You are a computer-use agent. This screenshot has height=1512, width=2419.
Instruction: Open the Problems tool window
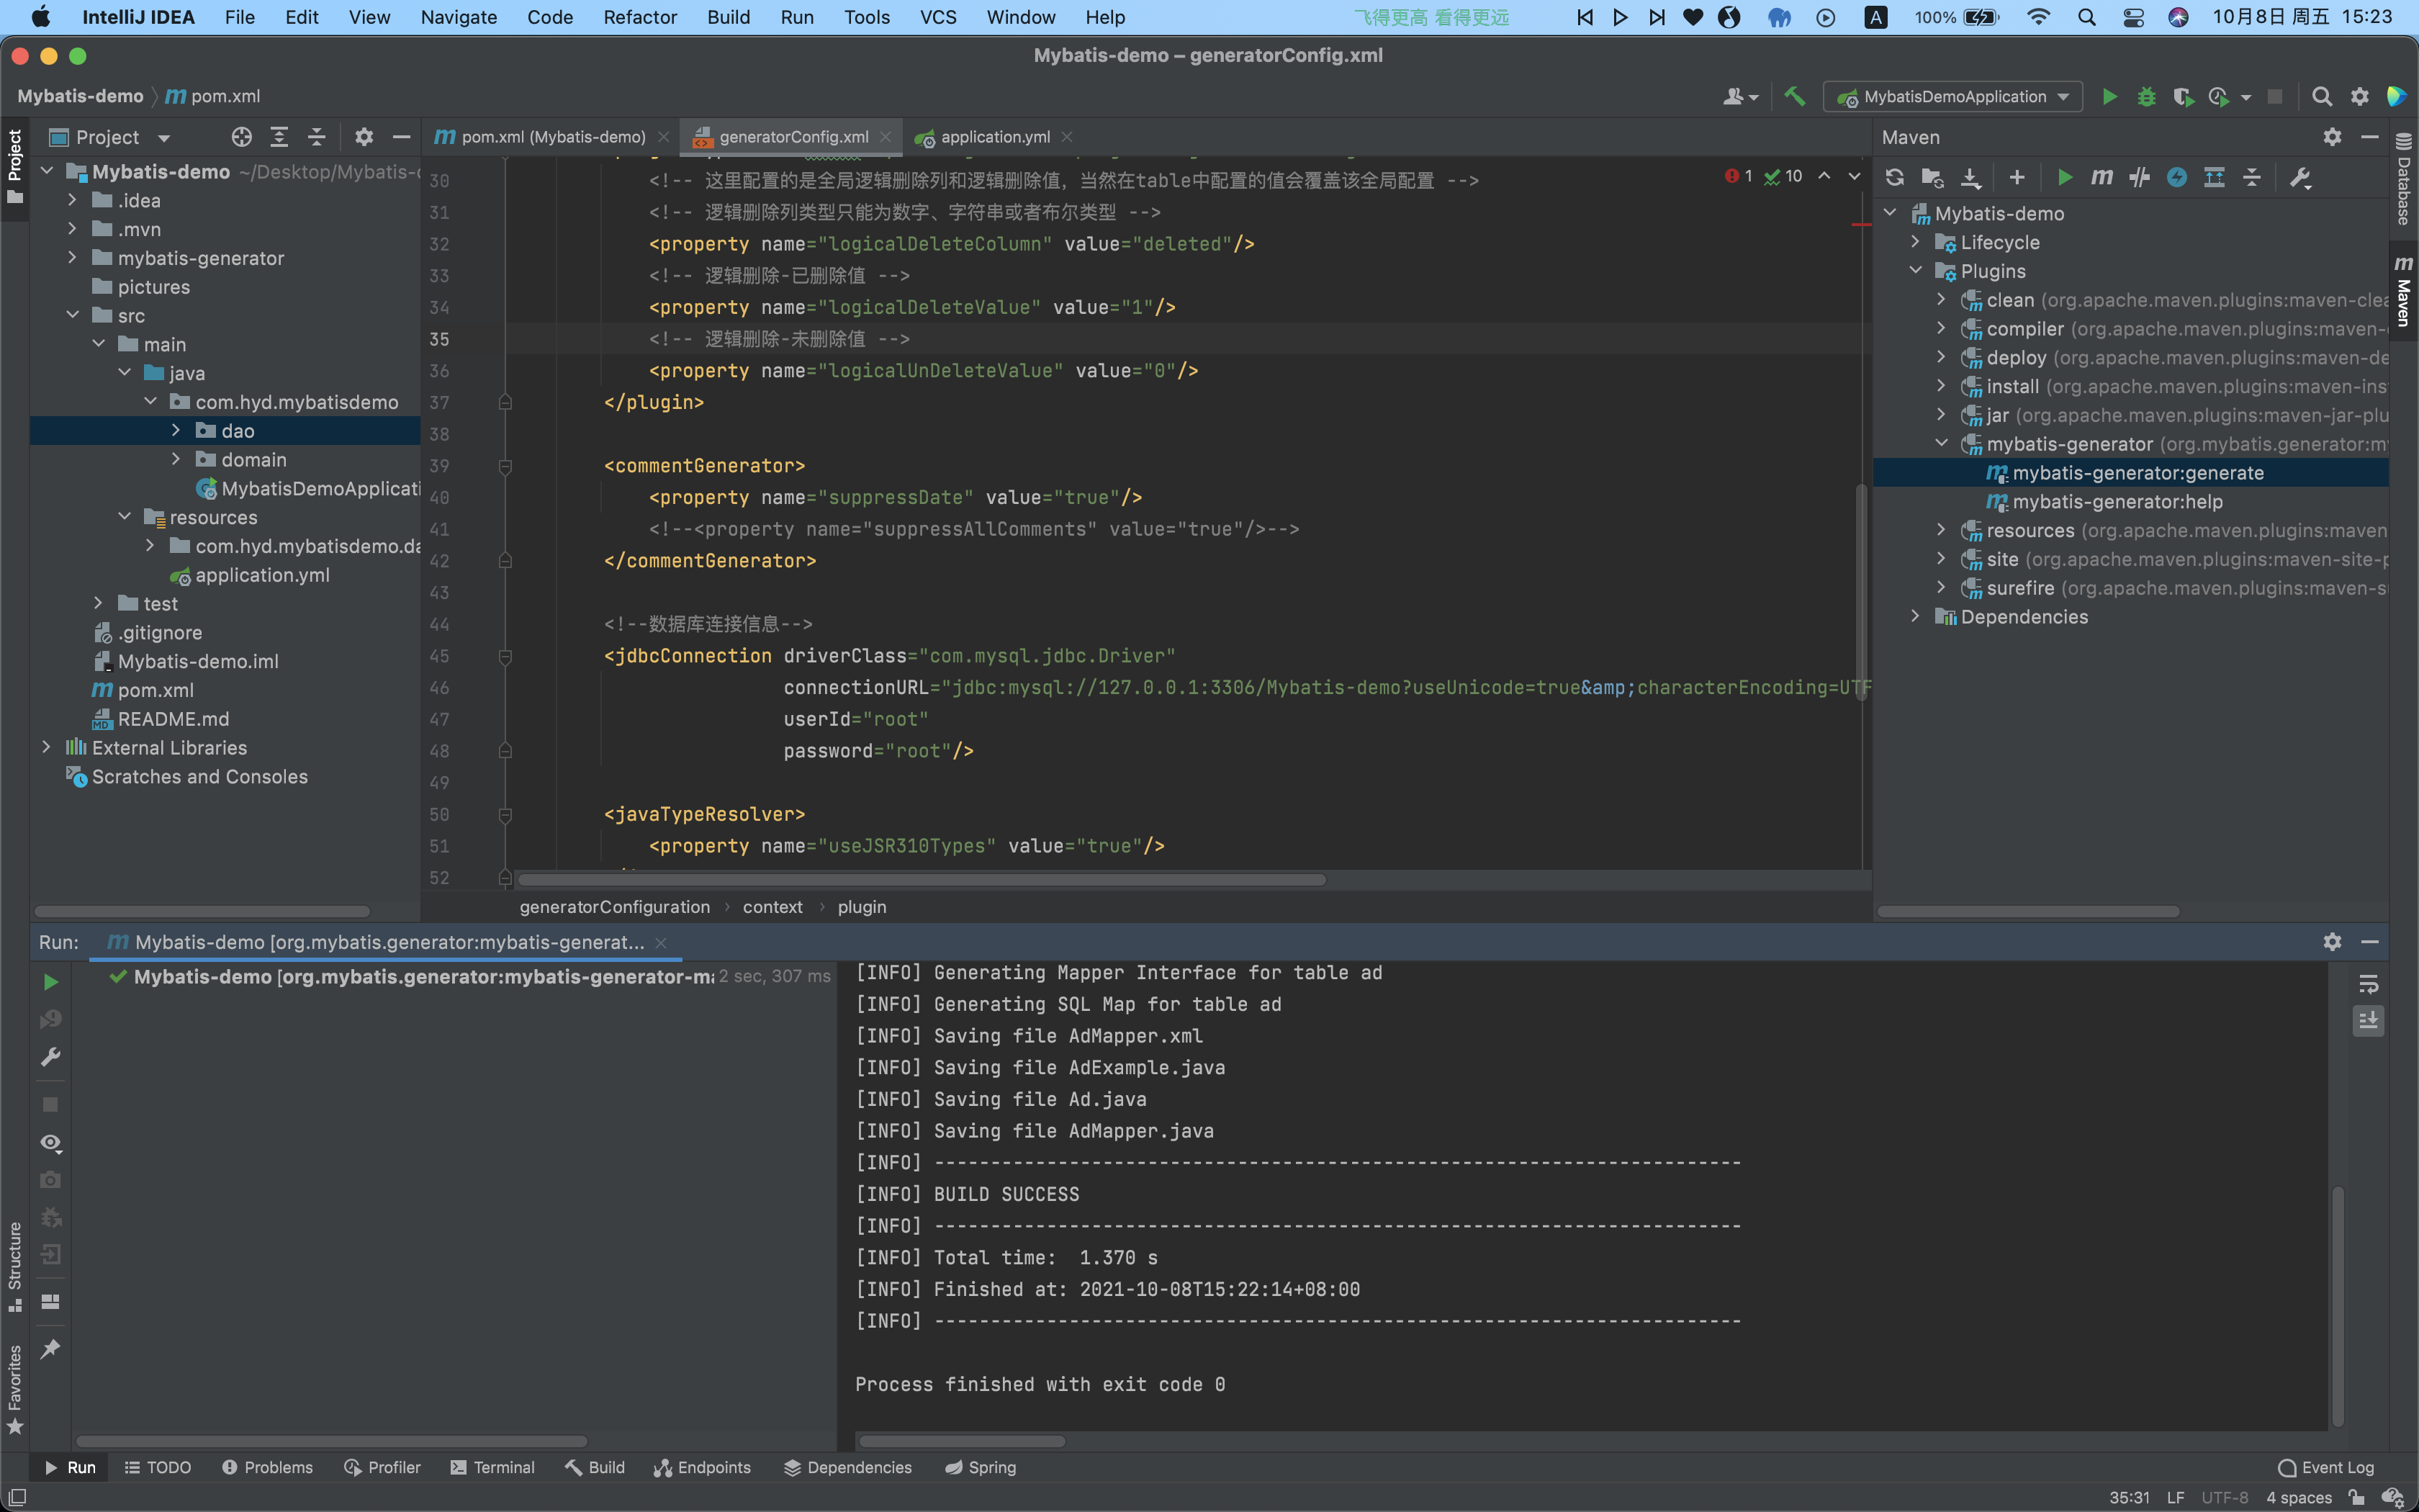coord(267,1467)
